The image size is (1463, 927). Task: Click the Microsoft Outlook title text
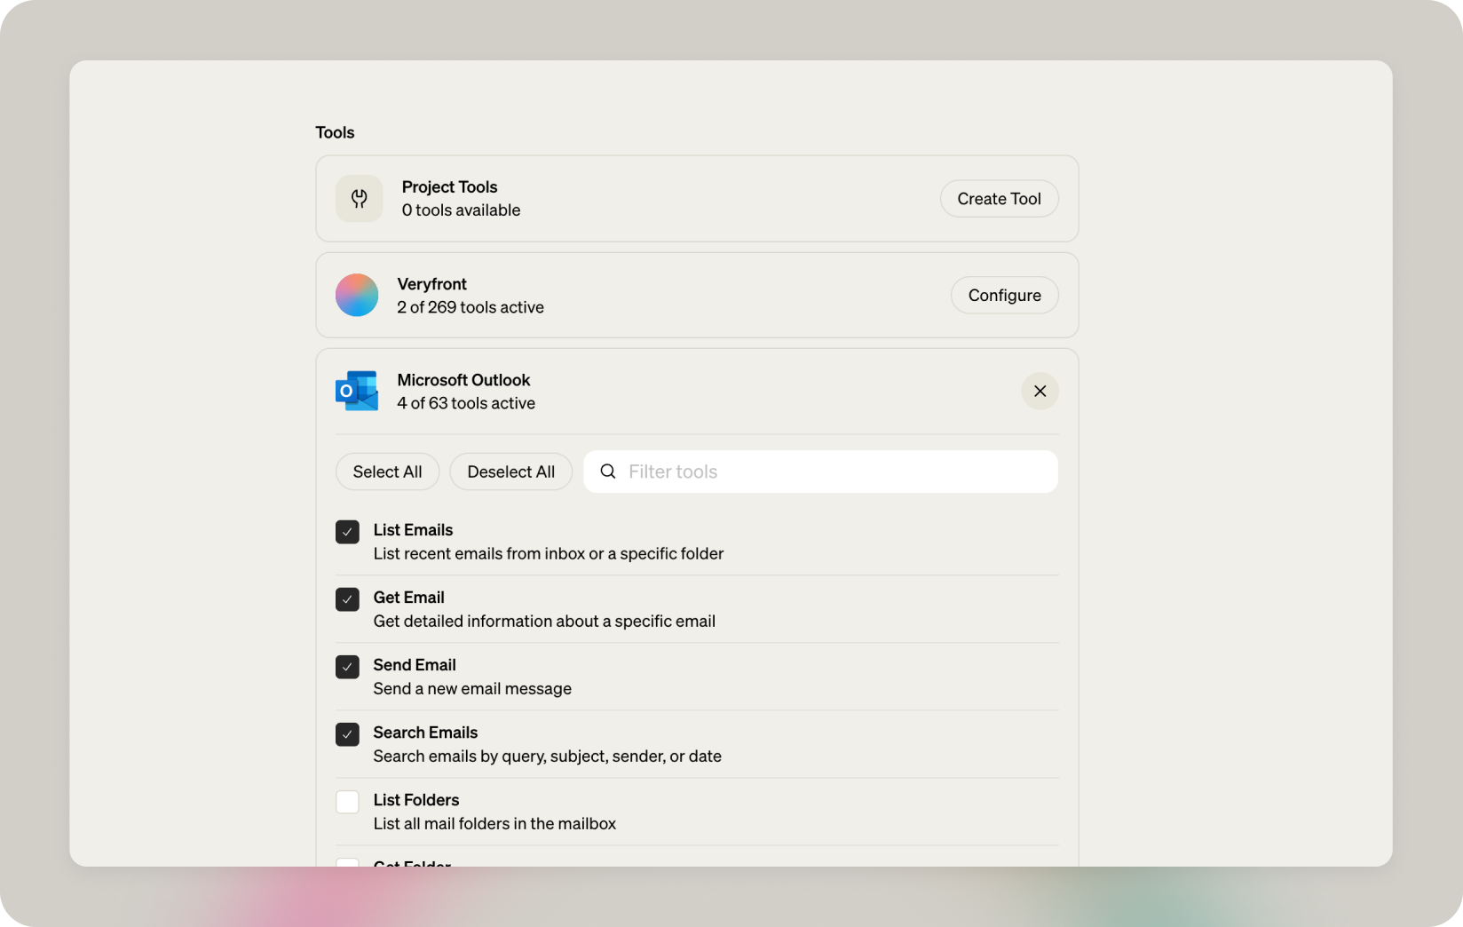(x=463, y=380)
